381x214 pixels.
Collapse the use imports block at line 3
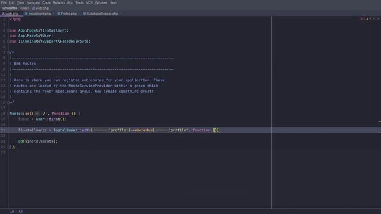click(x=8, y=30)
